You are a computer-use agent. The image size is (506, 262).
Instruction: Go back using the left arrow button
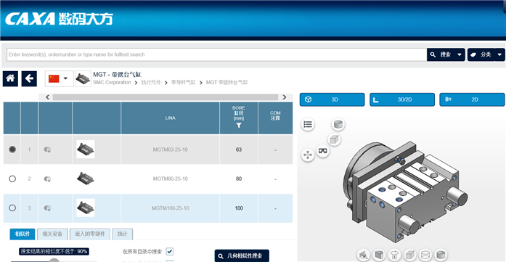tap(29, 78)
